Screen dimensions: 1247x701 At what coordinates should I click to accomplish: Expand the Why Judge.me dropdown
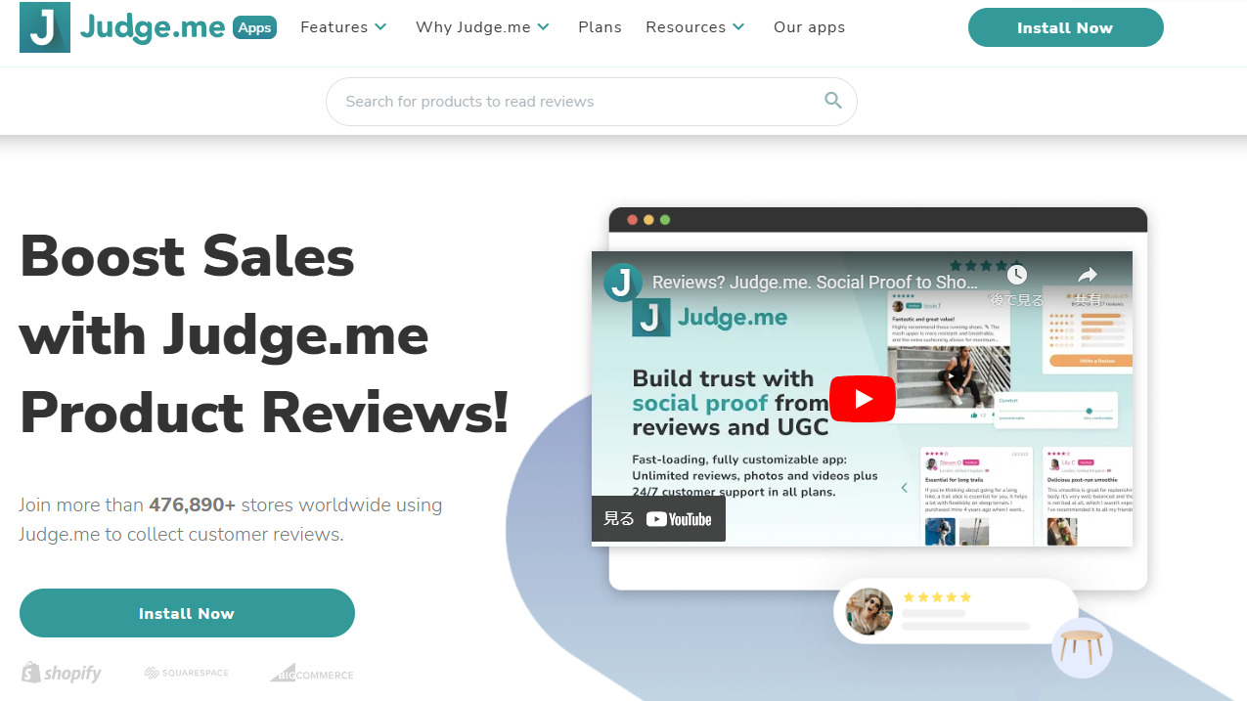482,27
